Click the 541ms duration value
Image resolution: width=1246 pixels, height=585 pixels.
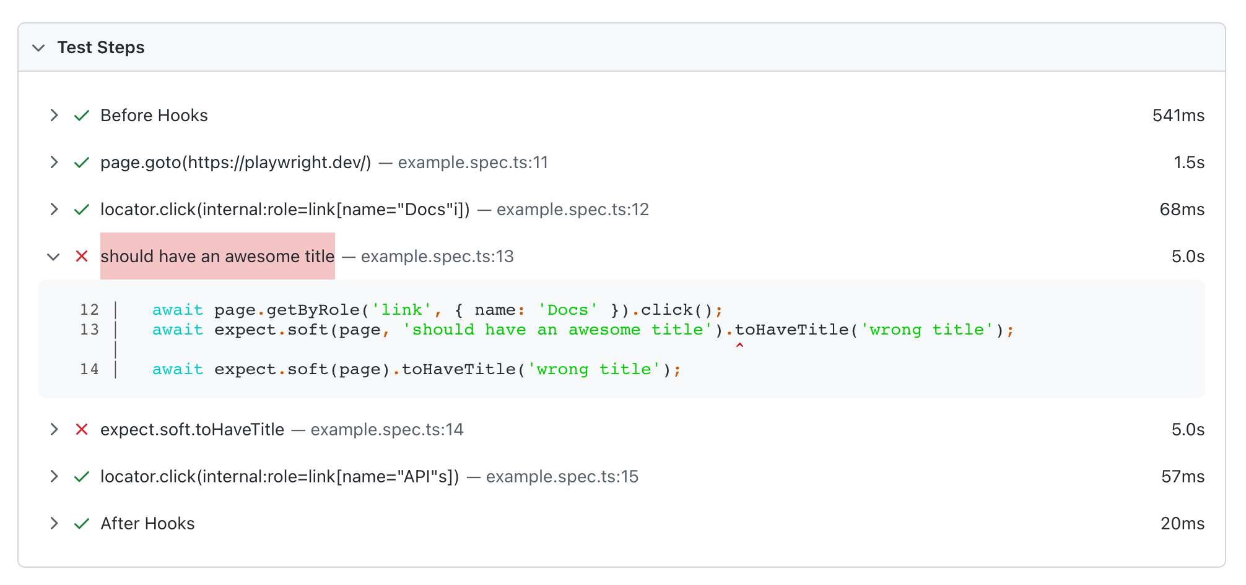(1178, 116)
